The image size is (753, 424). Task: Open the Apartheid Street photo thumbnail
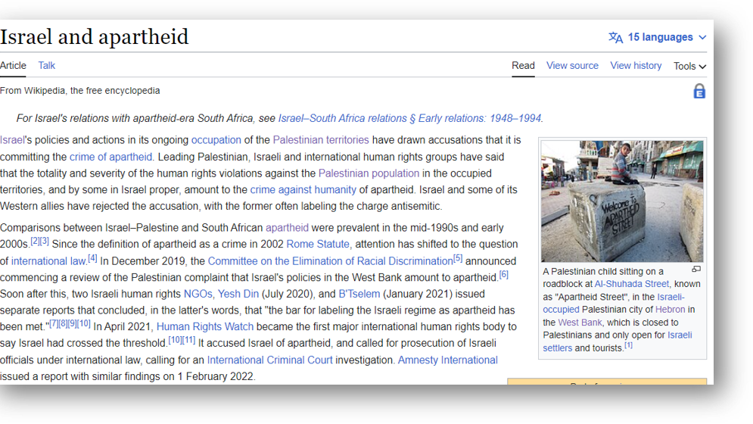click(622, 201)
